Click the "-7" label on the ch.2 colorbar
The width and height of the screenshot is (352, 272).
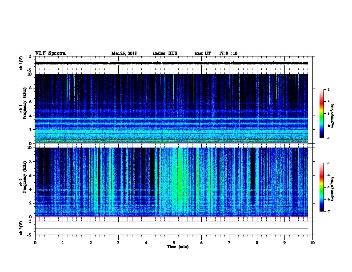[x=328, y=211]
